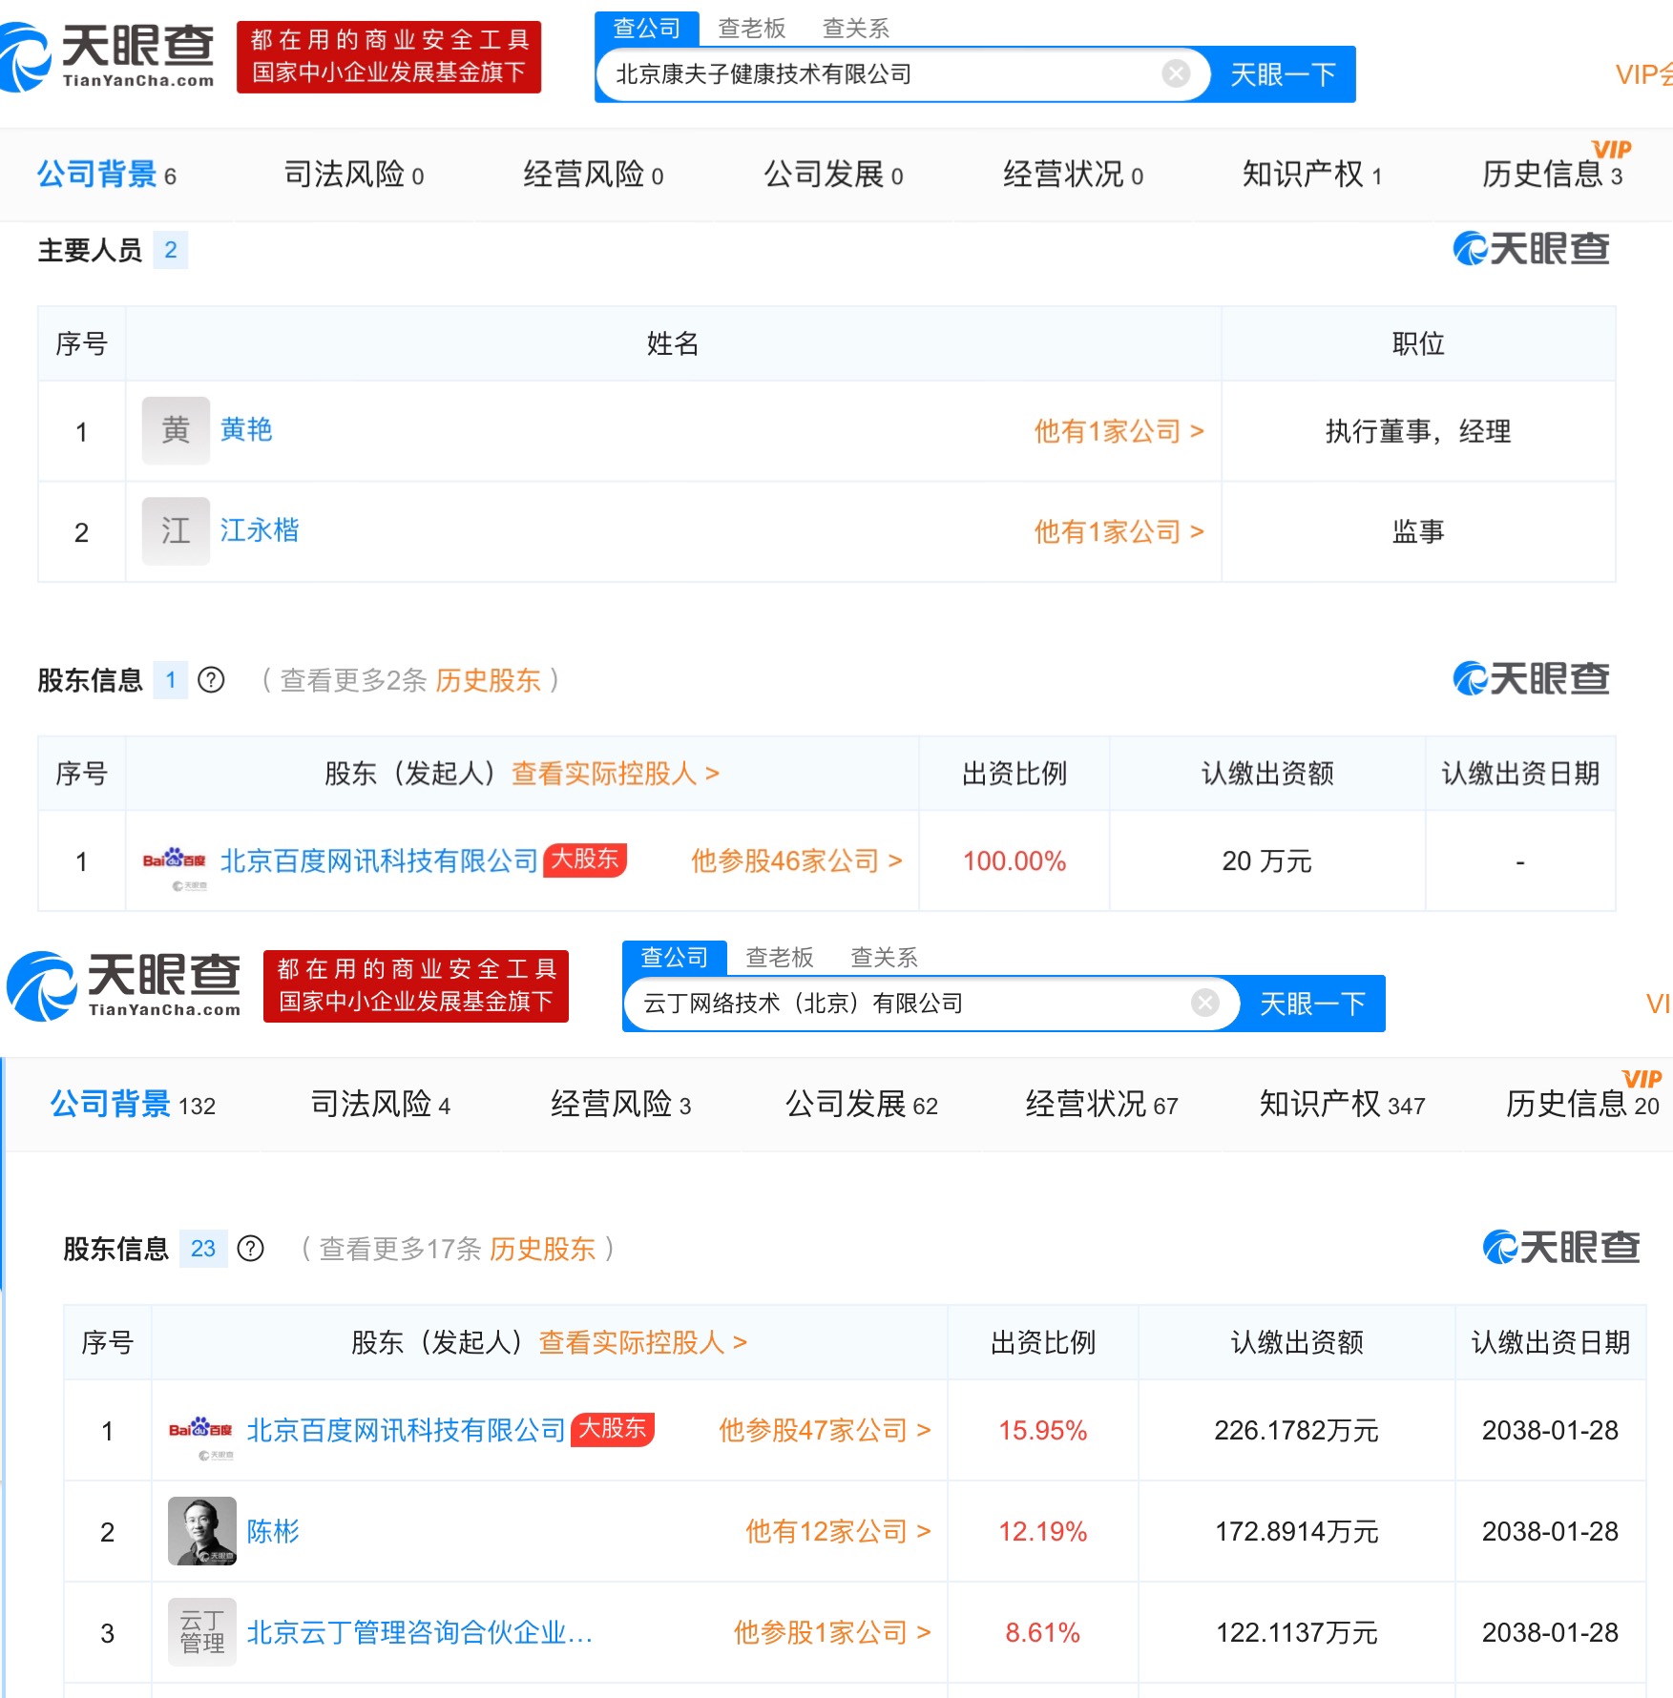
Task: Clear the top search box with X icon
Action: click(x=1176, y=73)
